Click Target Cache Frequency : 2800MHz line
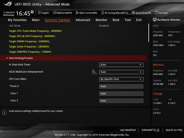The height and width of the screenshot is (138, 184). (x=29, y=47)
